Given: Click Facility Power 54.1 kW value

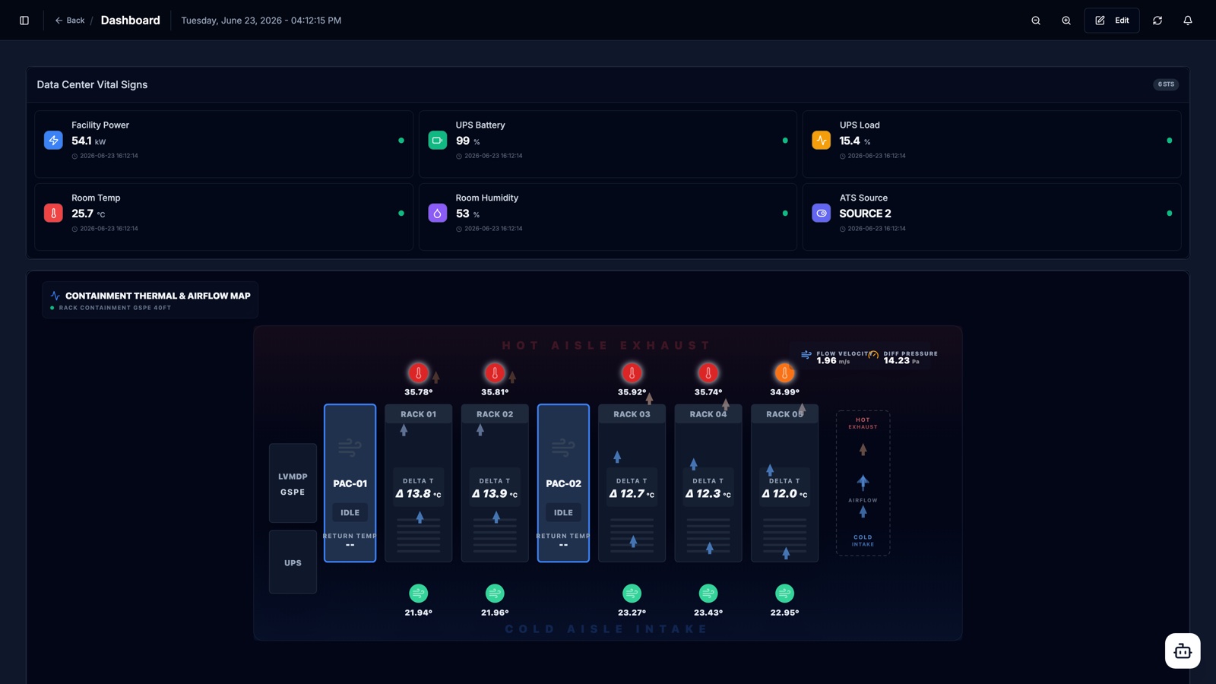Looking at the screenshot, I should (x=89, y=141).
